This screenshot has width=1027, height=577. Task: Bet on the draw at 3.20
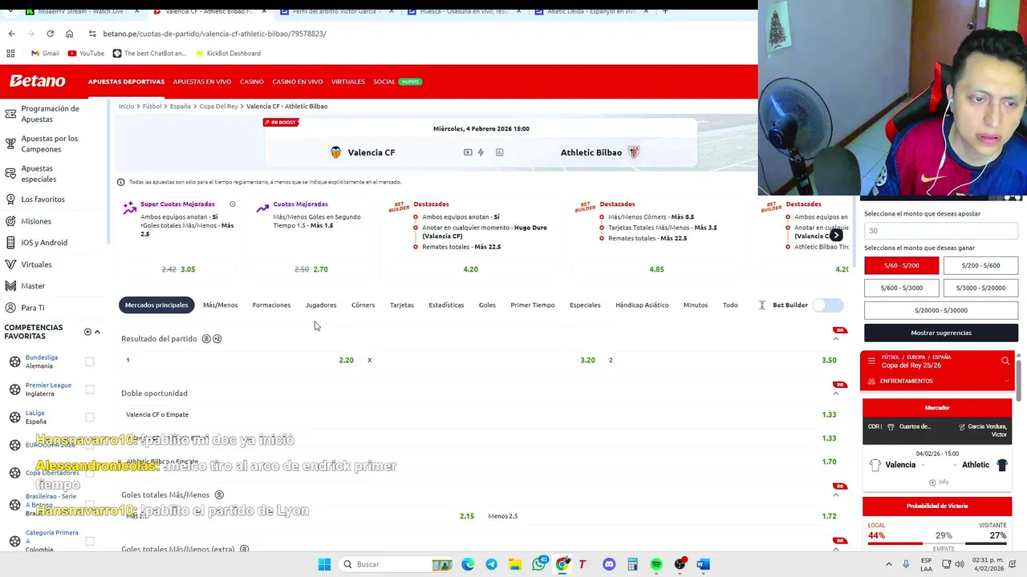481,361
